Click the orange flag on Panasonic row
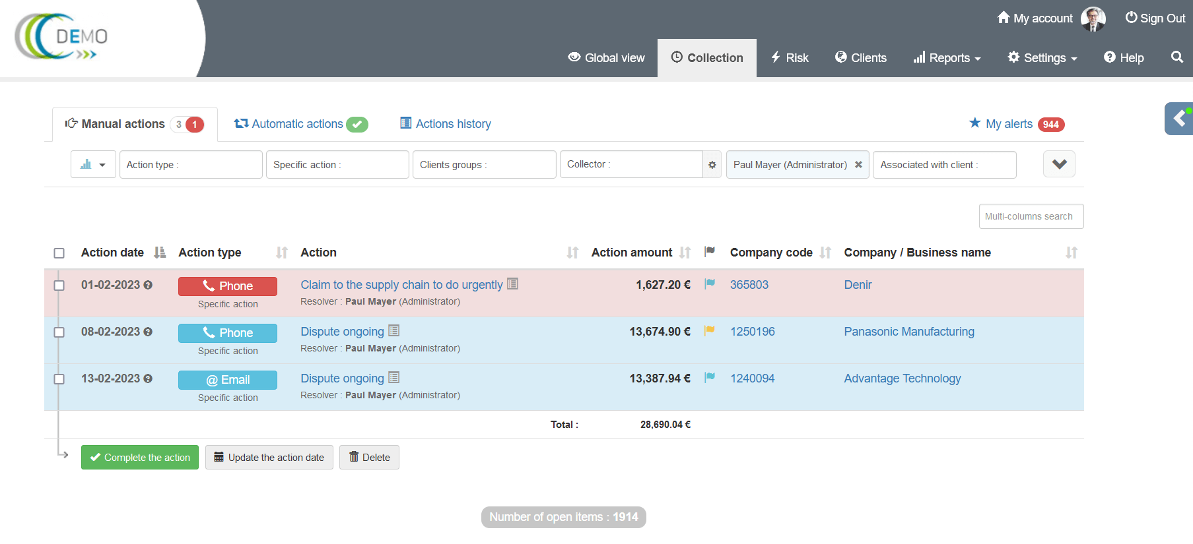The height and width of the screenshot is (544, 1193). (710, 330)
